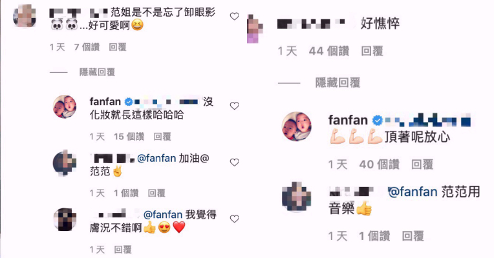View the 44 likes on 好憔悴
494x258 pixels.
329,51
